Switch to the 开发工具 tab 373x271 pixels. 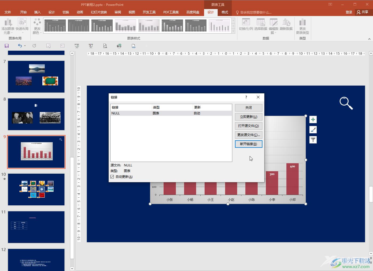pyautogui.click(x=149, y=12)
